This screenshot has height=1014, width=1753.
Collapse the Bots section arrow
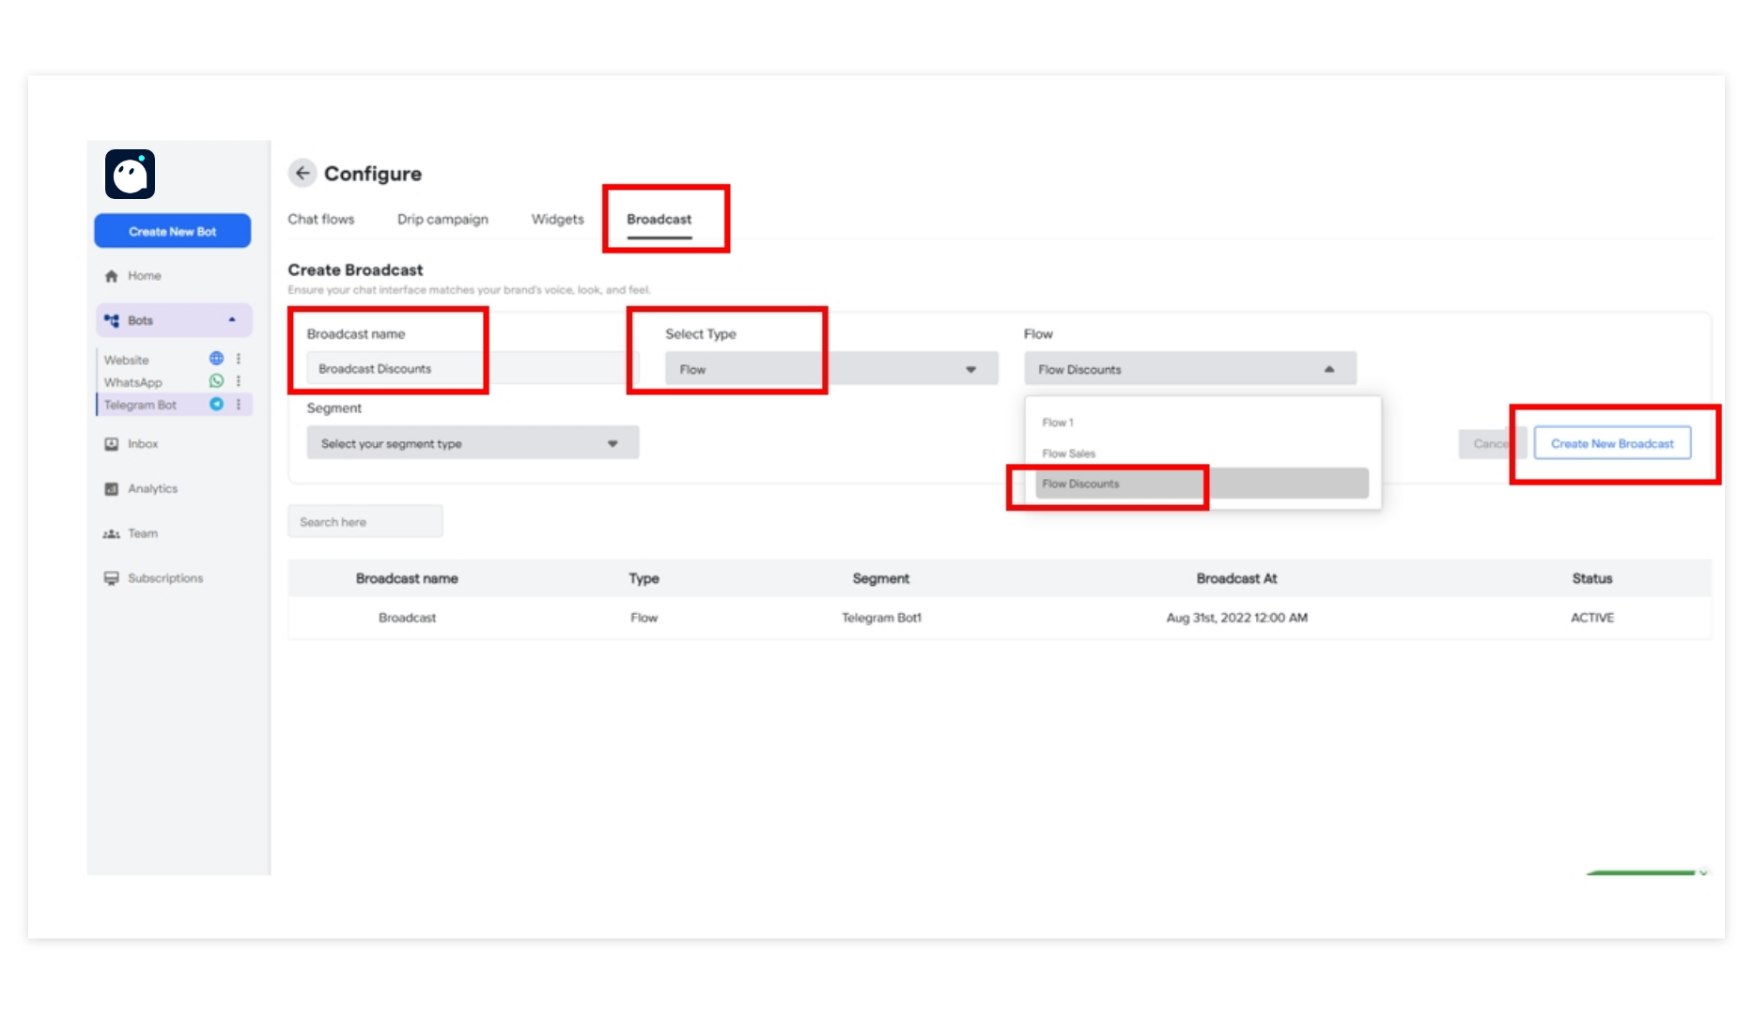[232, 320]
